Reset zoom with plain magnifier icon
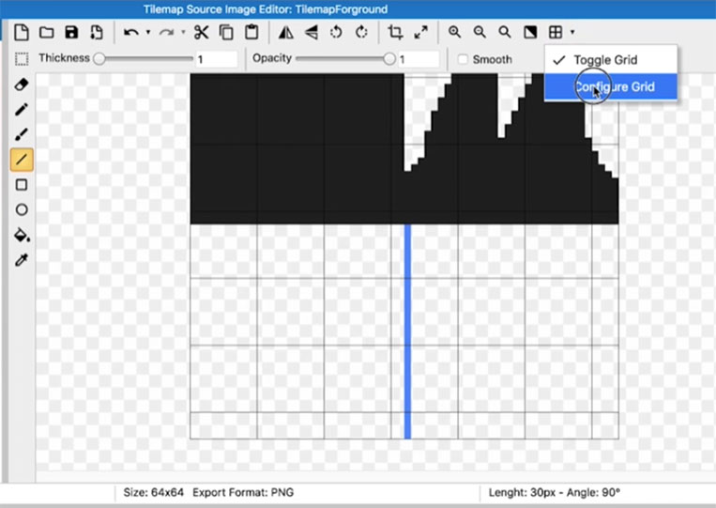This screenshot has height=508, width=716. click(x=505, y=32)
